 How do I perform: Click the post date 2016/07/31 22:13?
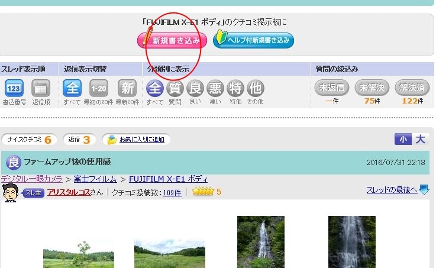(x=396, y=162)
